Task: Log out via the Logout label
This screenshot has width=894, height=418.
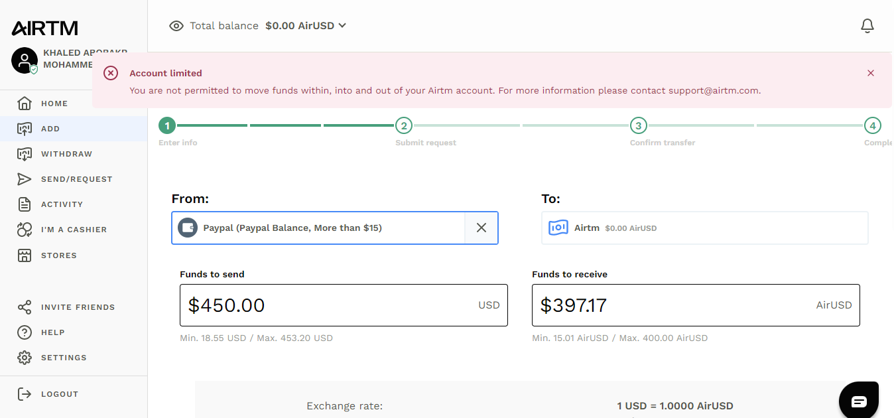Action: tap(60, 394)
